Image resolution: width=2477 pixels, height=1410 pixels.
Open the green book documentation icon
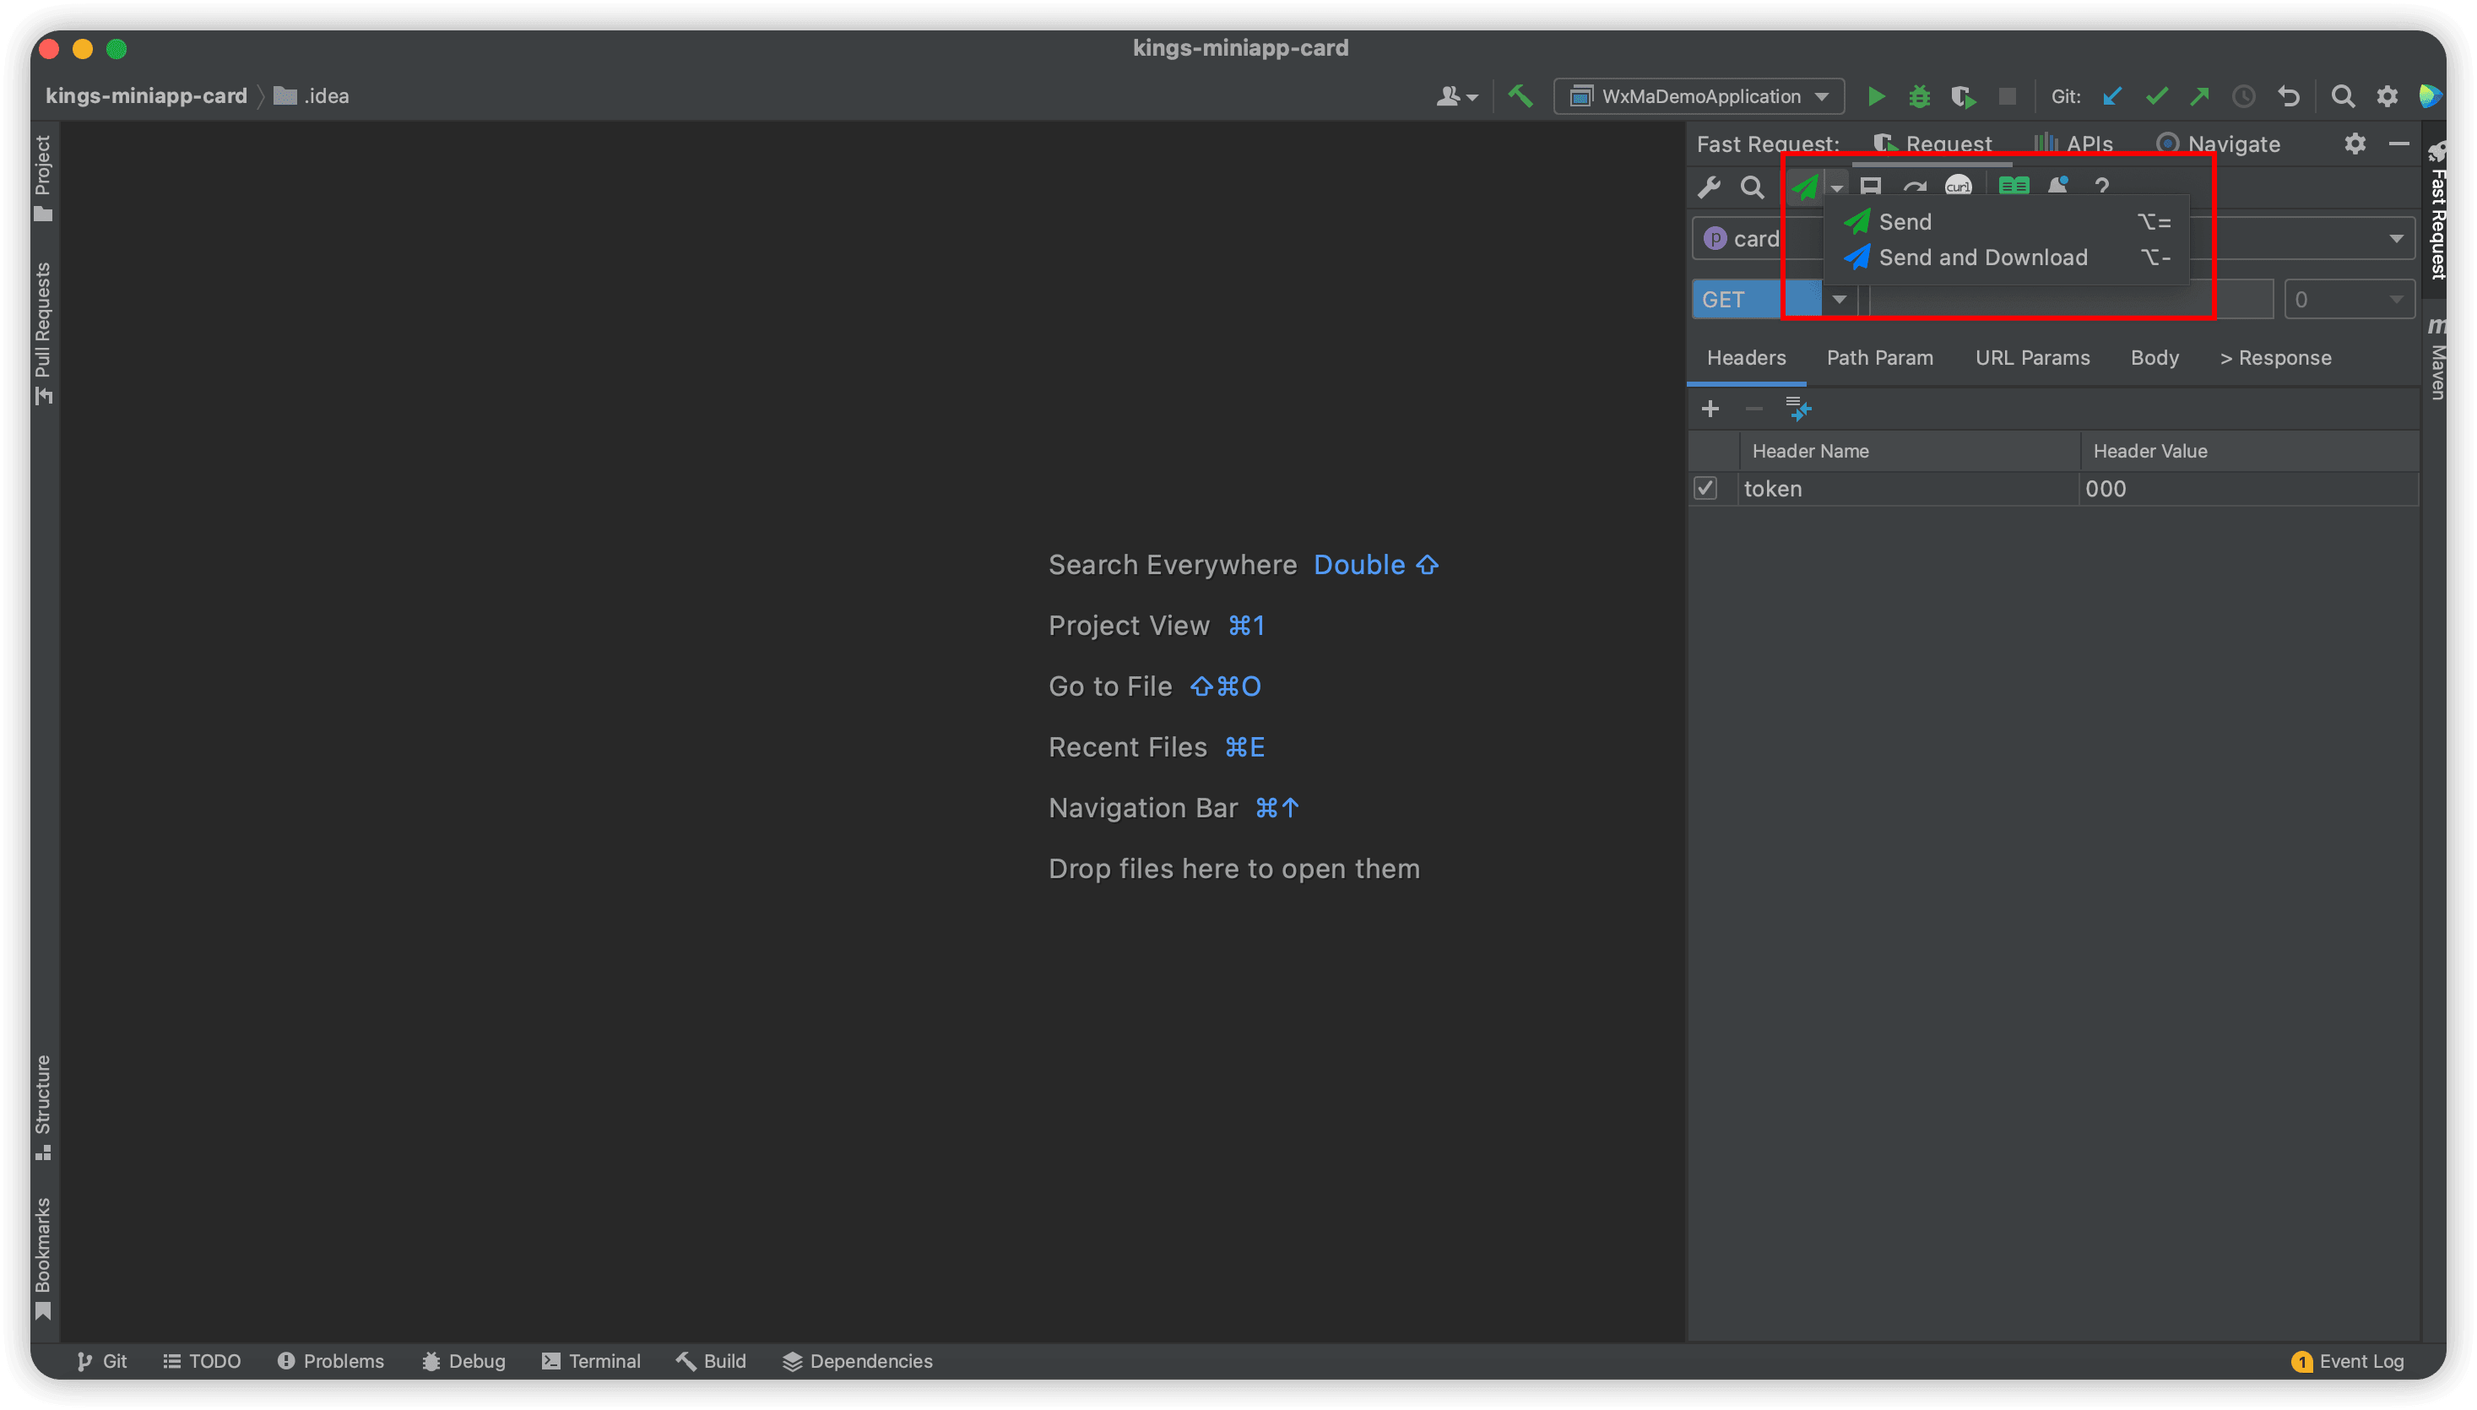[x=2014, y=186]
